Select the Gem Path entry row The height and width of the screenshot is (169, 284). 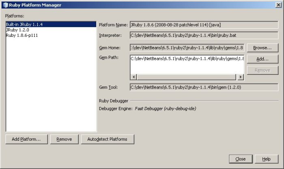pos(187,59)
